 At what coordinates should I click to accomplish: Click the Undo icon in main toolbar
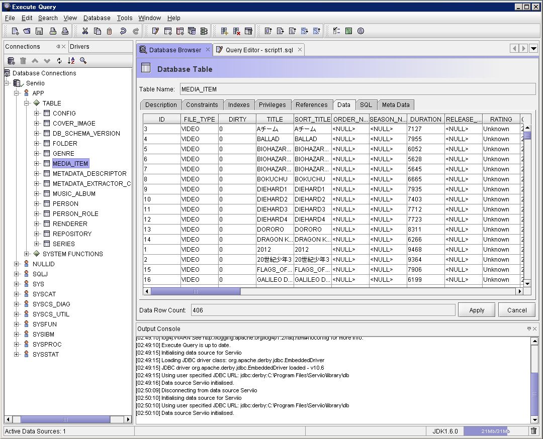click(x=123, y=31)
